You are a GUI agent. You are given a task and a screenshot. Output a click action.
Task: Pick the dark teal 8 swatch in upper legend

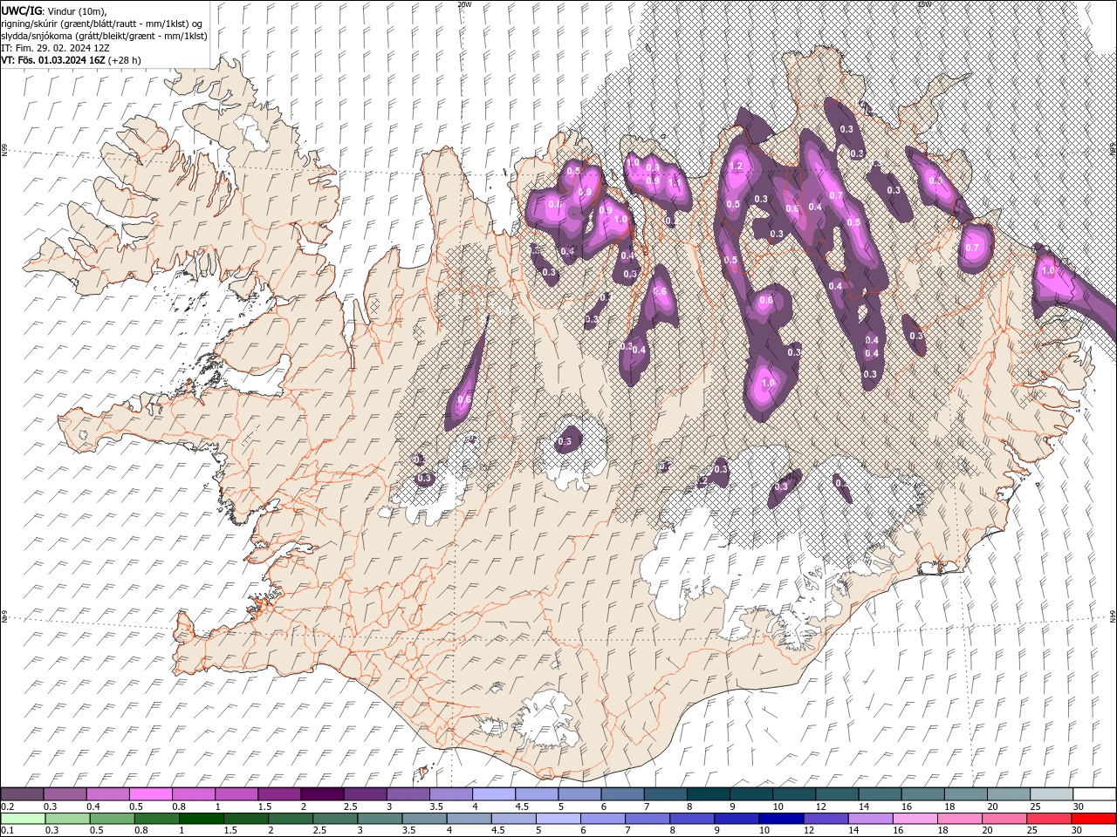tap(709, 794)
